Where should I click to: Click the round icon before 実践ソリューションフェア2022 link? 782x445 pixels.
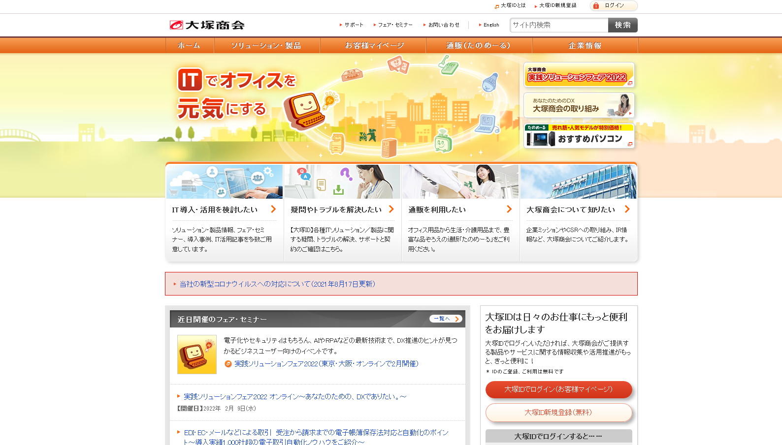tap(228, 364)
